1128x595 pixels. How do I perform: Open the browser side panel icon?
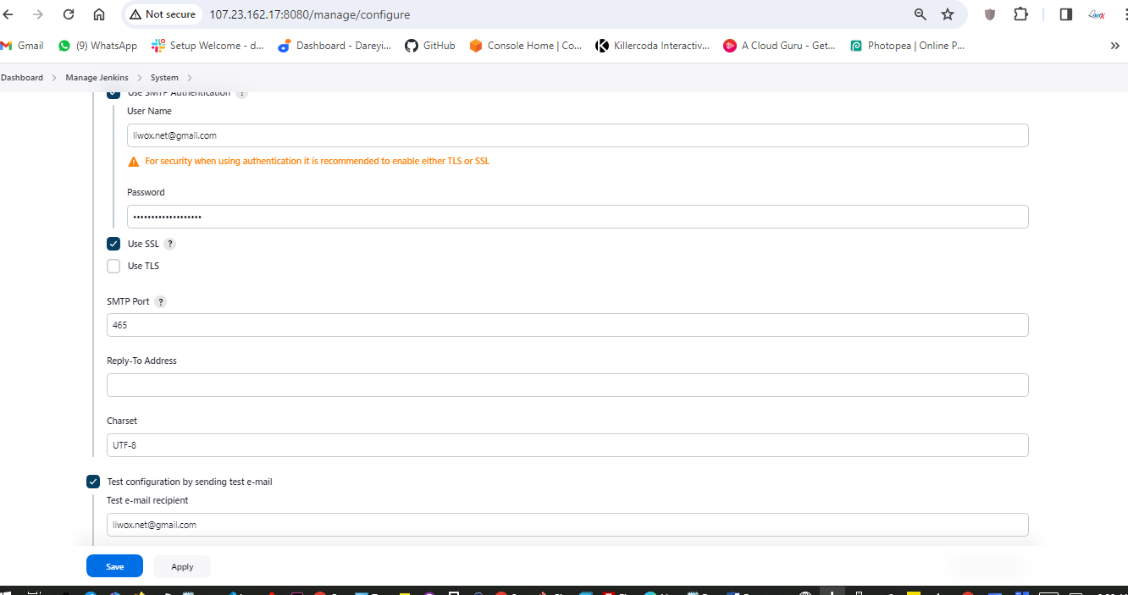pos(1066,14)
